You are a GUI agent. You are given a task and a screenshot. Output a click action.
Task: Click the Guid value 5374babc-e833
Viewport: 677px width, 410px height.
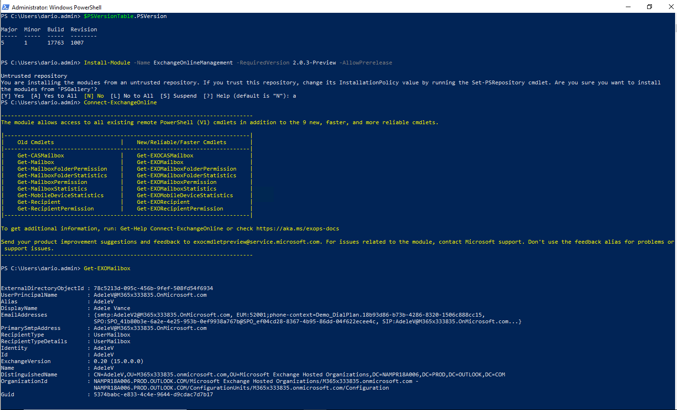(x=153, y=394)
